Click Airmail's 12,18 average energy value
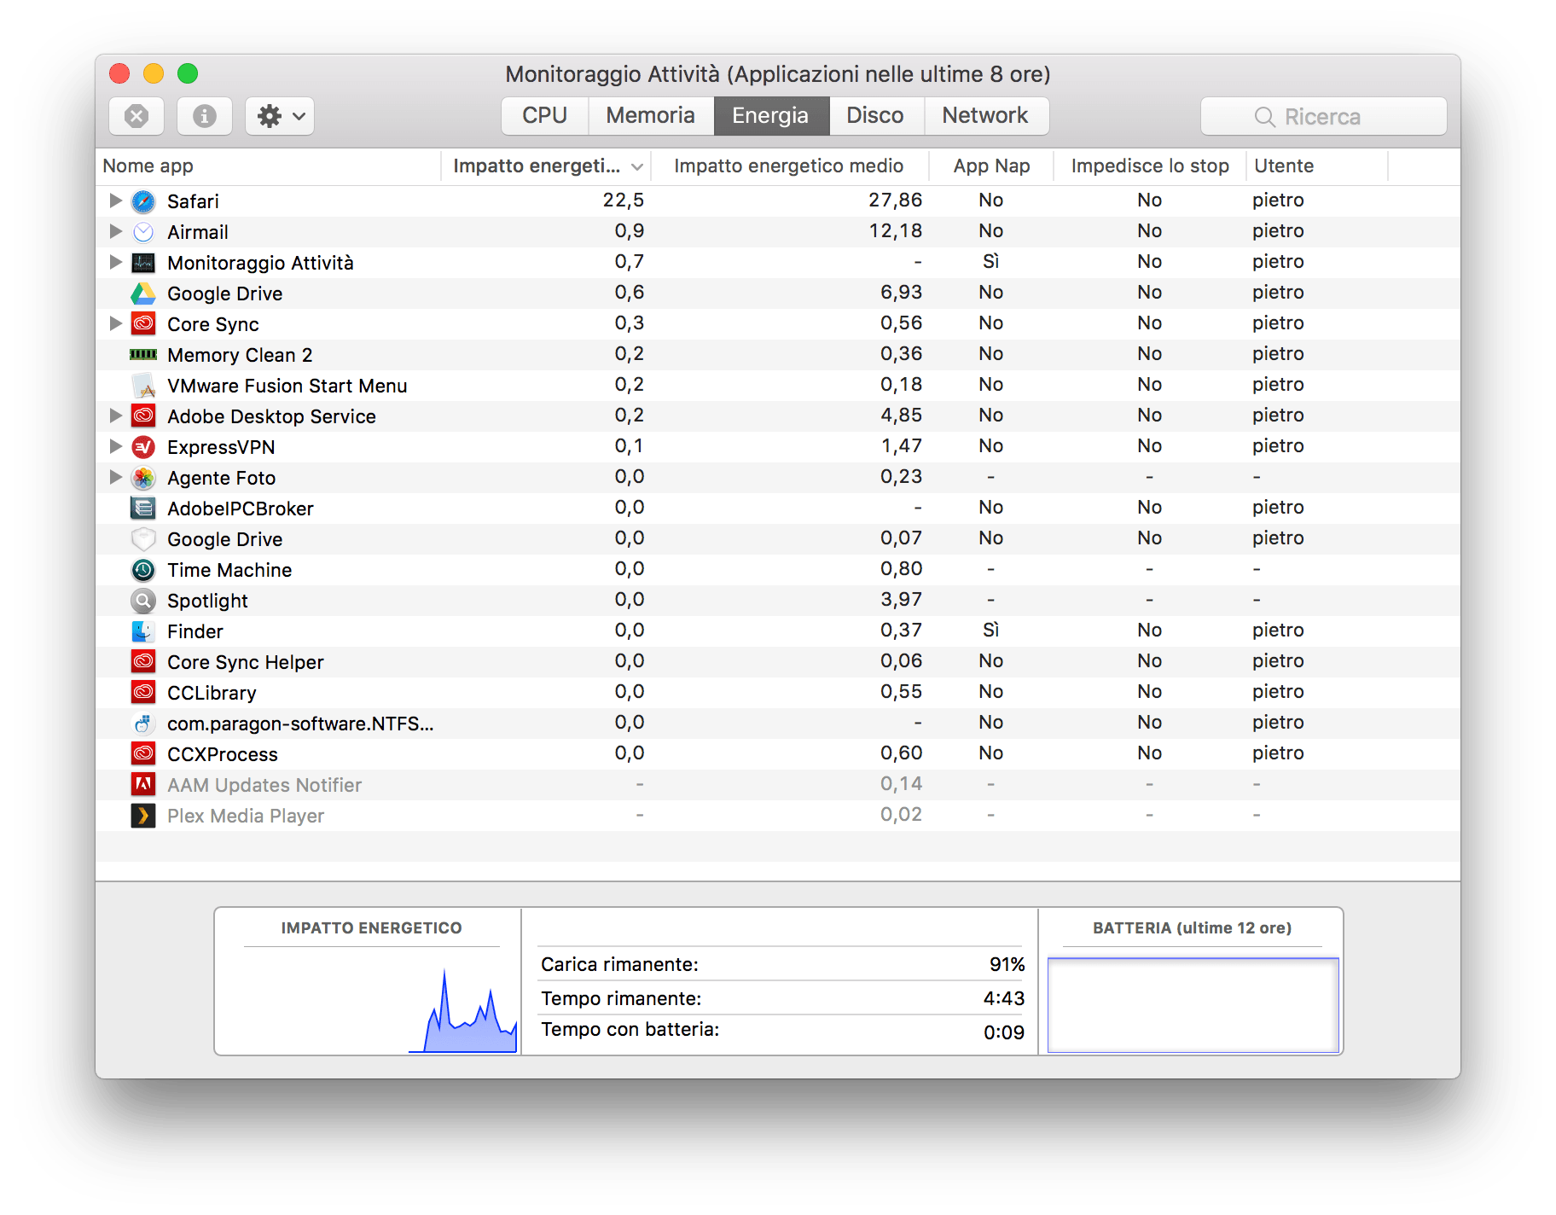 tap(896, 230)
